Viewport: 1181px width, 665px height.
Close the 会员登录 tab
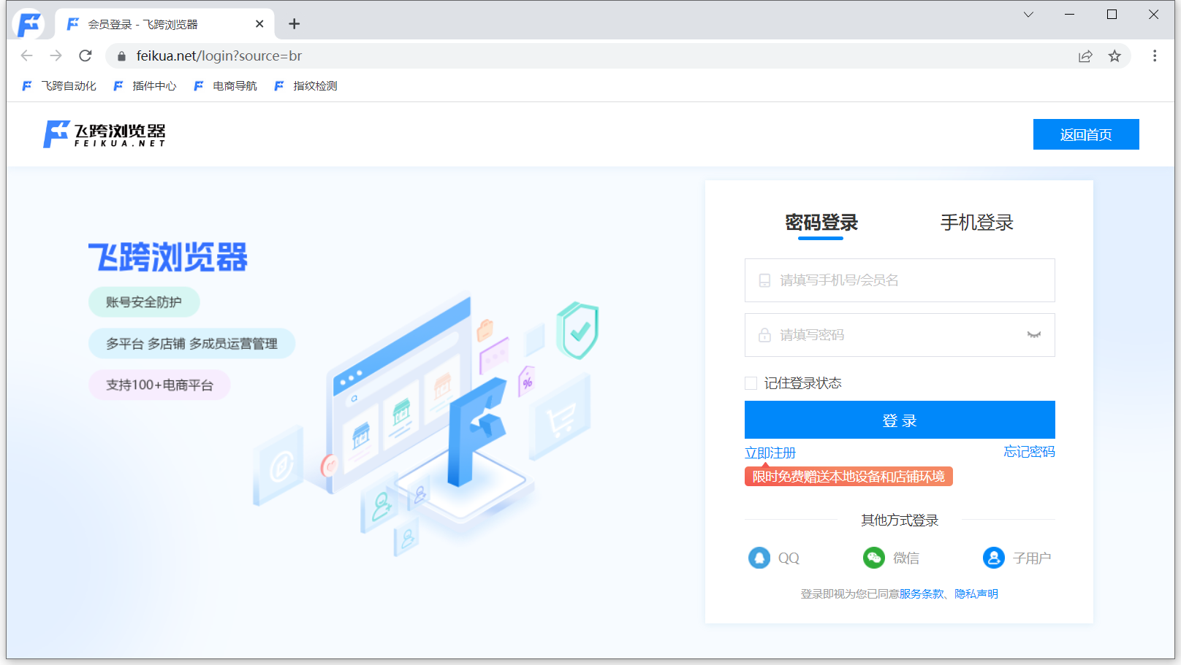259,24
